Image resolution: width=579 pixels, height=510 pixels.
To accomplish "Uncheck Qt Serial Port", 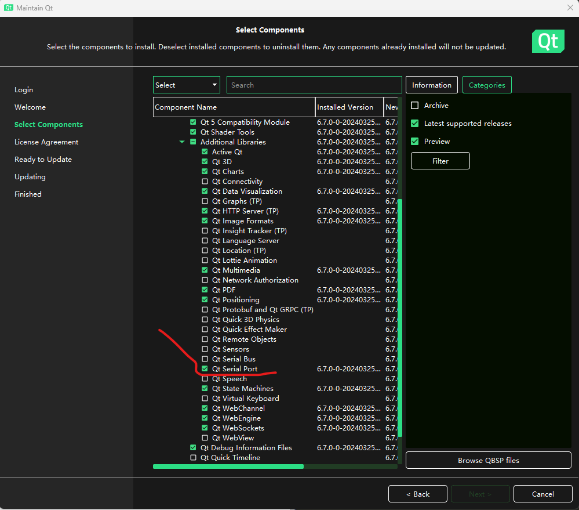I will pyautogui.click(x=205, y=369).
